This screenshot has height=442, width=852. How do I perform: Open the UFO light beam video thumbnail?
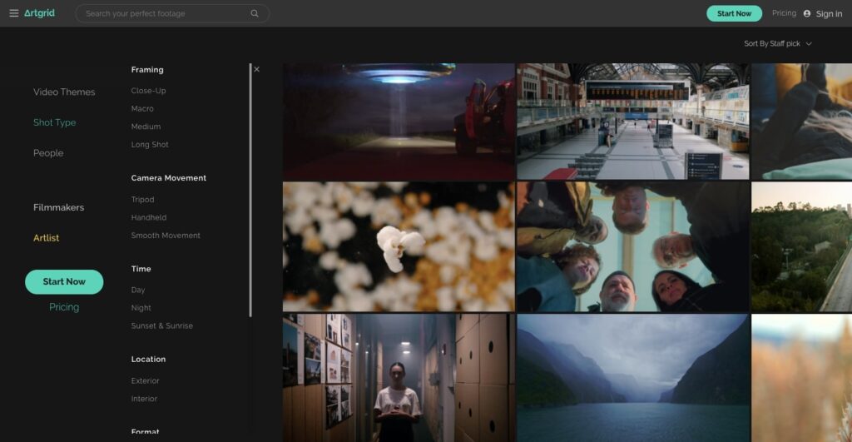[x=399, y=122]
